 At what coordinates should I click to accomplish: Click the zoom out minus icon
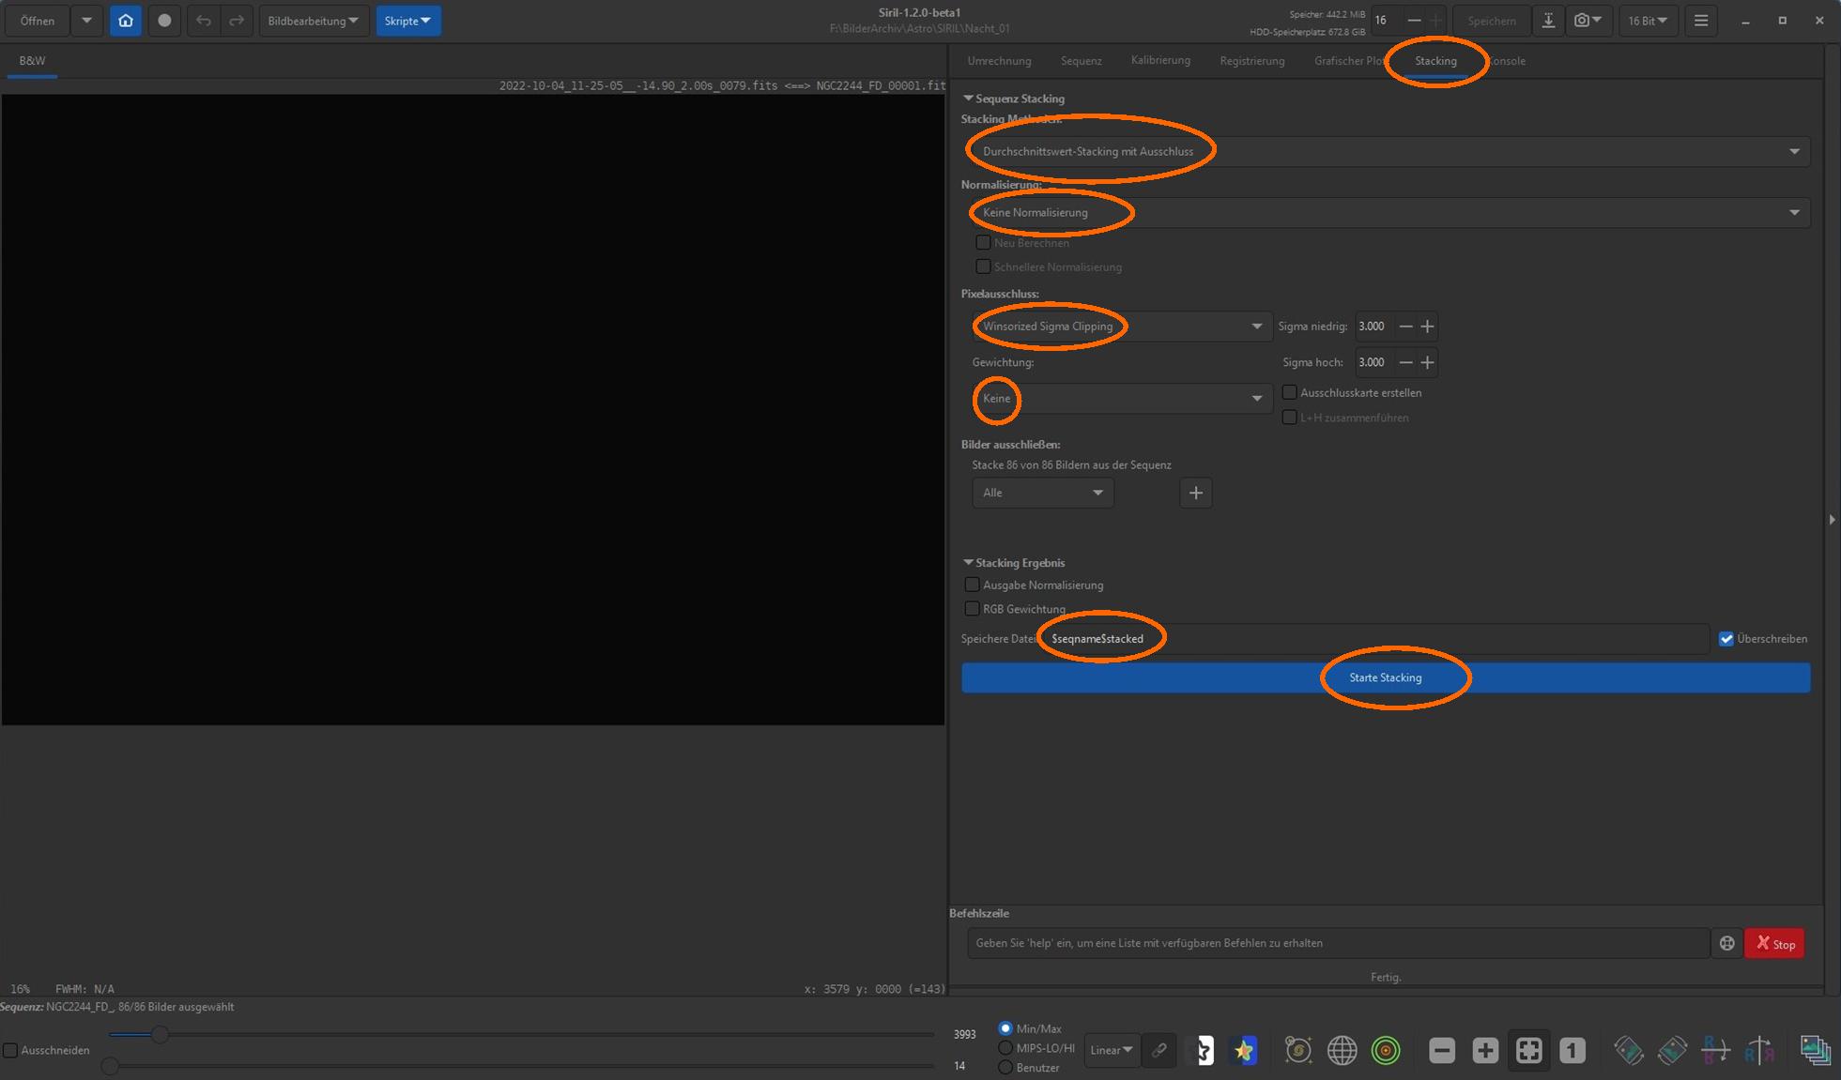pyautogui.click(x=1442, y=1050)
